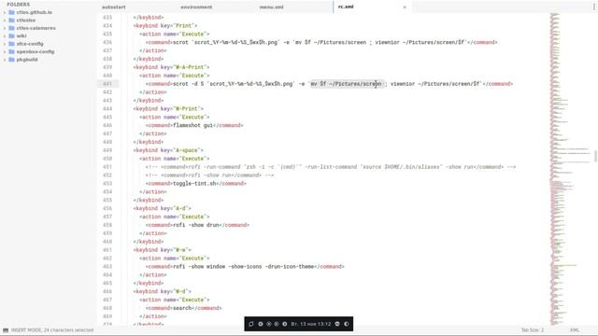Expand the xfce-config folder arrow
Image resolution: width=598 pixels, height=336 pixels.
[x=5, y=44]
